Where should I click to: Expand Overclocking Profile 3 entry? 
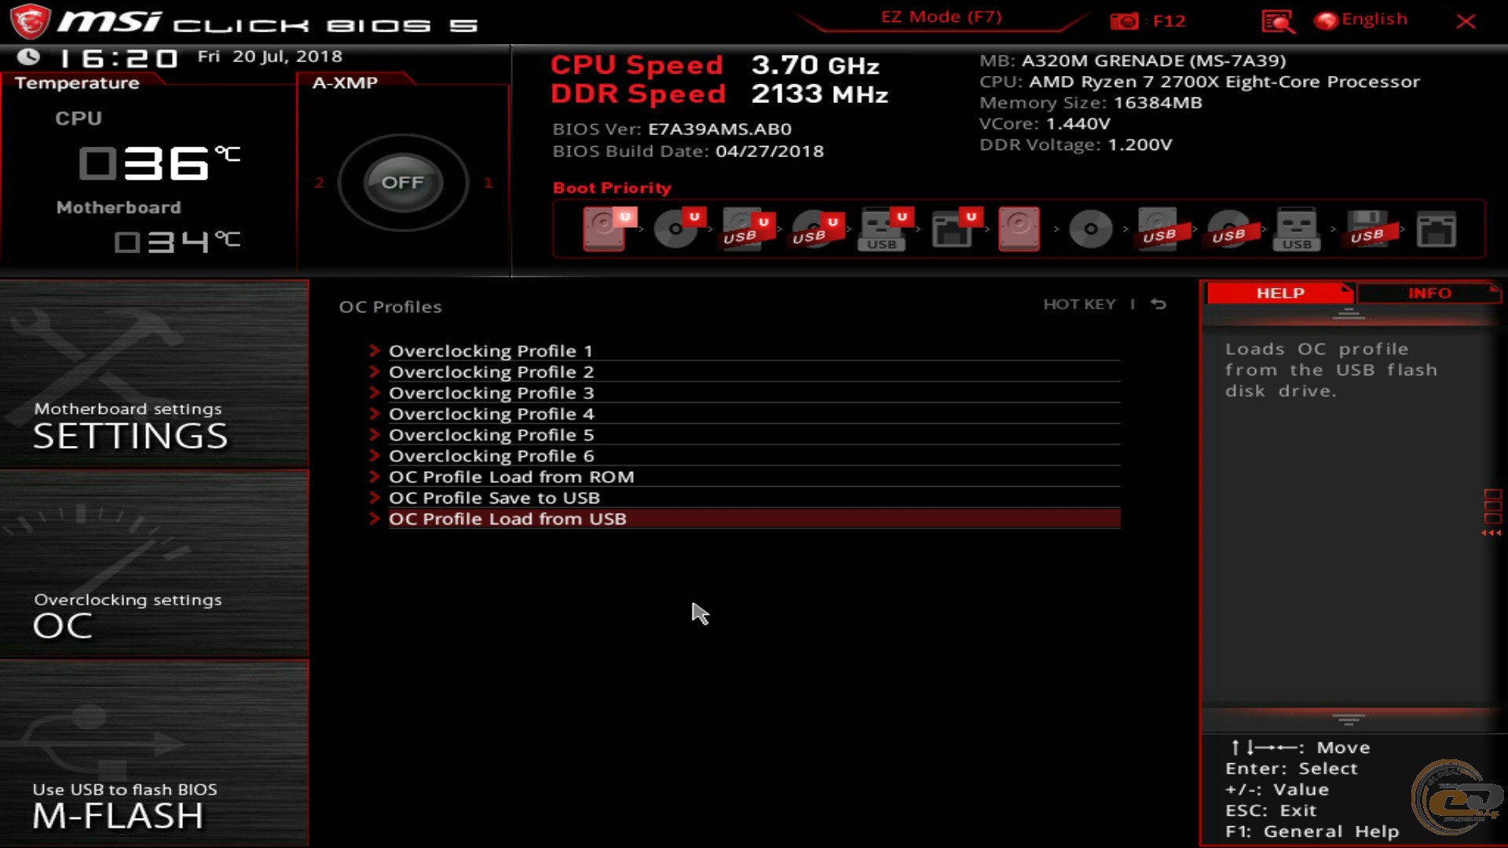[491, 391]
